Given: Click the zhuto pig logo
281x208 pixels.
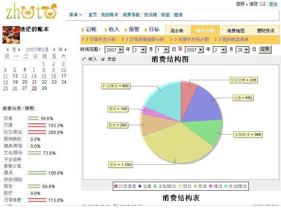Looking at the screenshot, I should (x=31, y=11).
